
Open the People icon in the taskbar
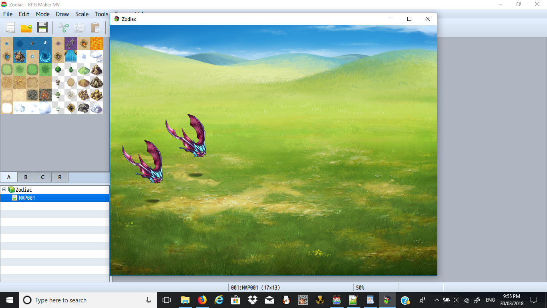[x=422, y=300]
